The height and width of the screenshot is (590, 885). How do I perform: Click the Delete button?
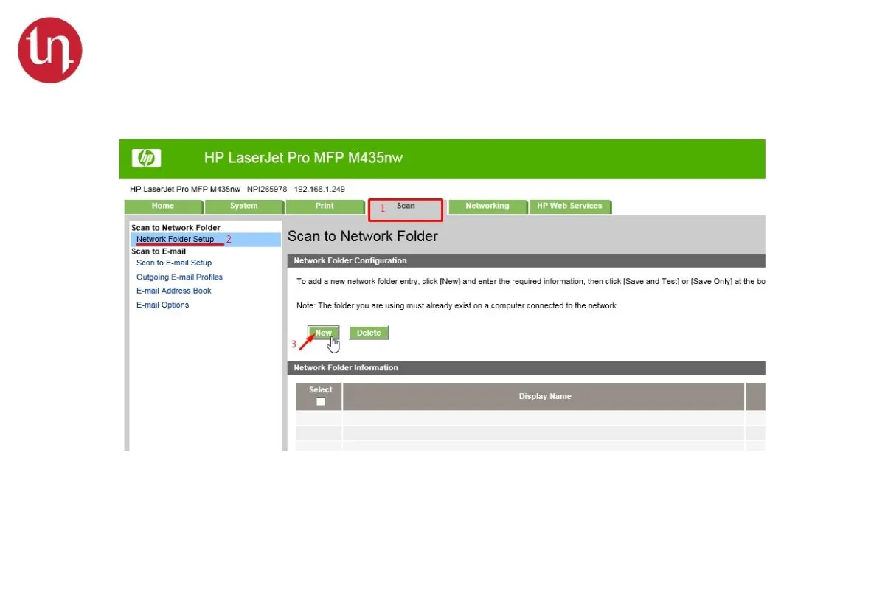click(x=369, y=333)
